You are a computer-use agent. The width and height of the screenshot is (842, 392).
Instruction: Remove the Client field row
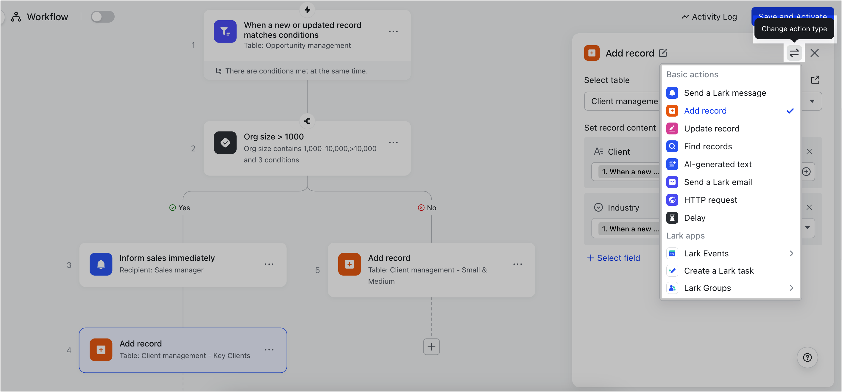809,151
